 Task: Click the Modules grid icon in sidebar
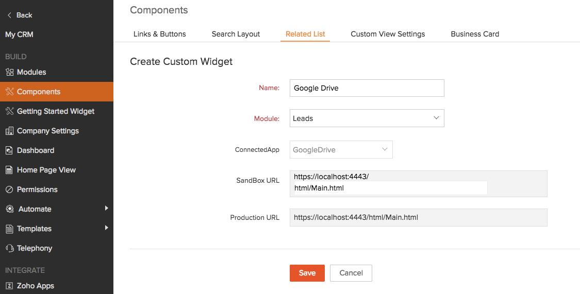click(x=9, y=72)
